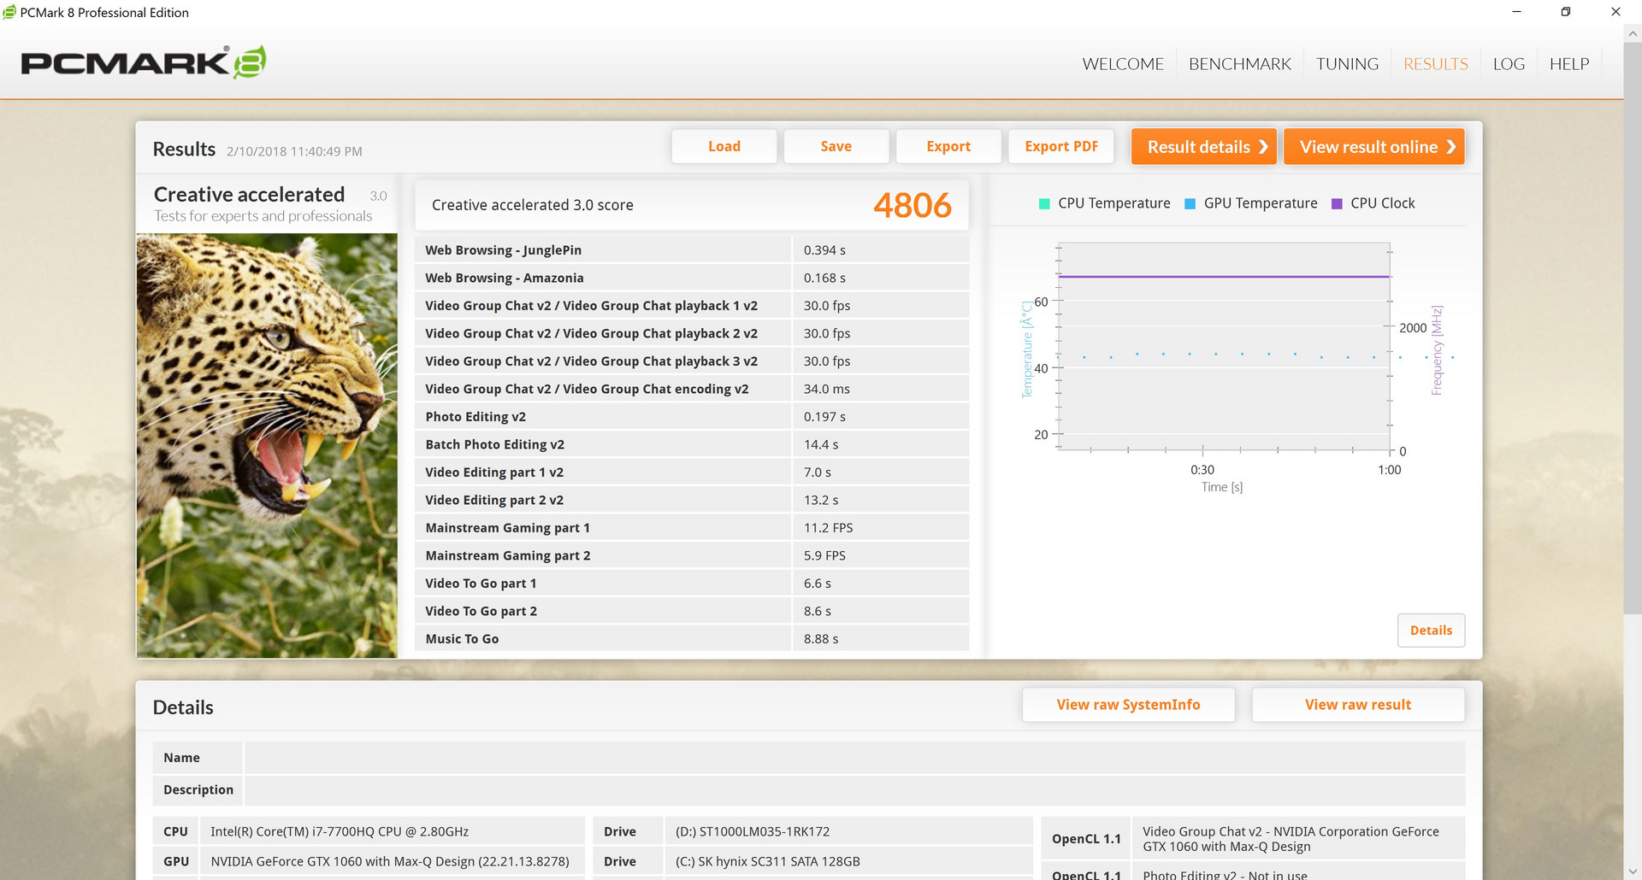The image size is (1642, 880).
Task: Go to the LOG tab
Action: (1509, 64)
